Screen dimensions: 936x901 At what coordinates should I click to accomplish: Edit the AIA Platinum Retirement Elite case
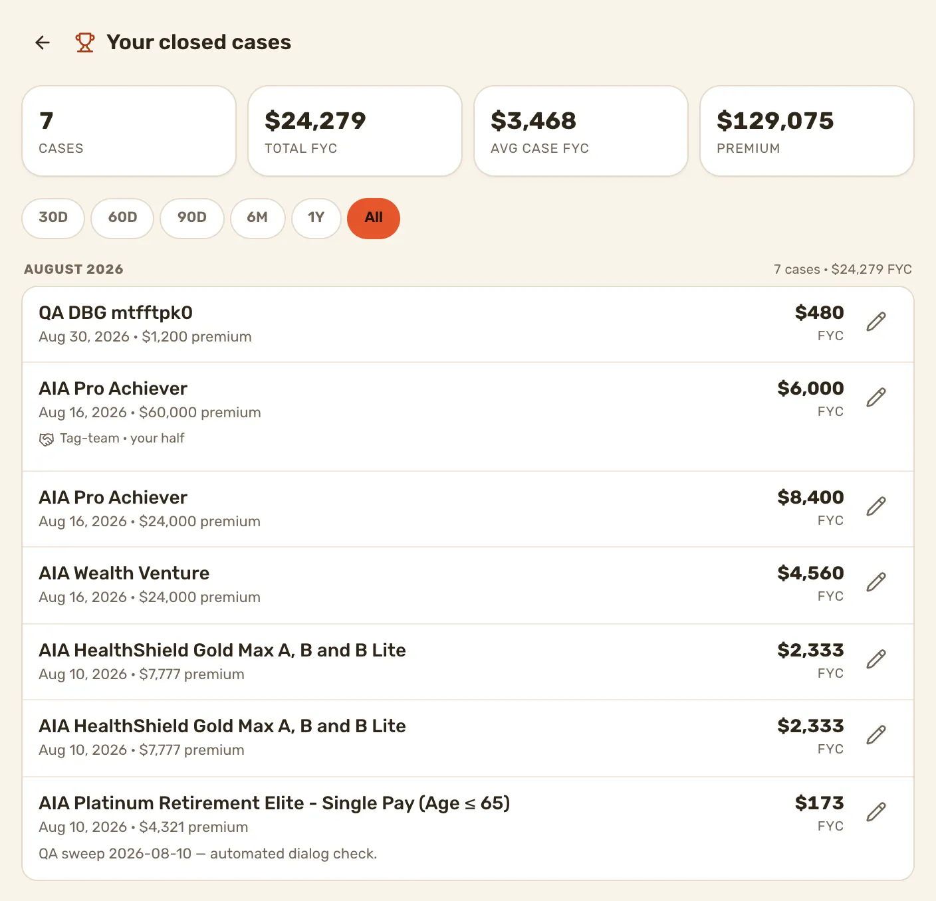point(876,812)
